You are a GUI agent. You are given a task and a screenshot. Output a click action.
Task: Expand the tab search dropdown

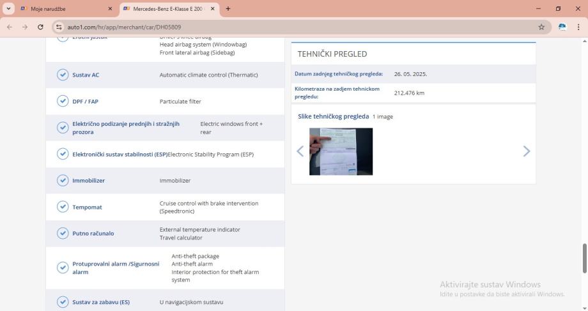tap(8, 8)
